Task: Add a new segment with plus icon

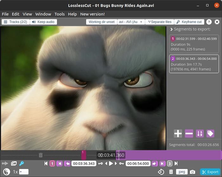Action: point(178,134)
